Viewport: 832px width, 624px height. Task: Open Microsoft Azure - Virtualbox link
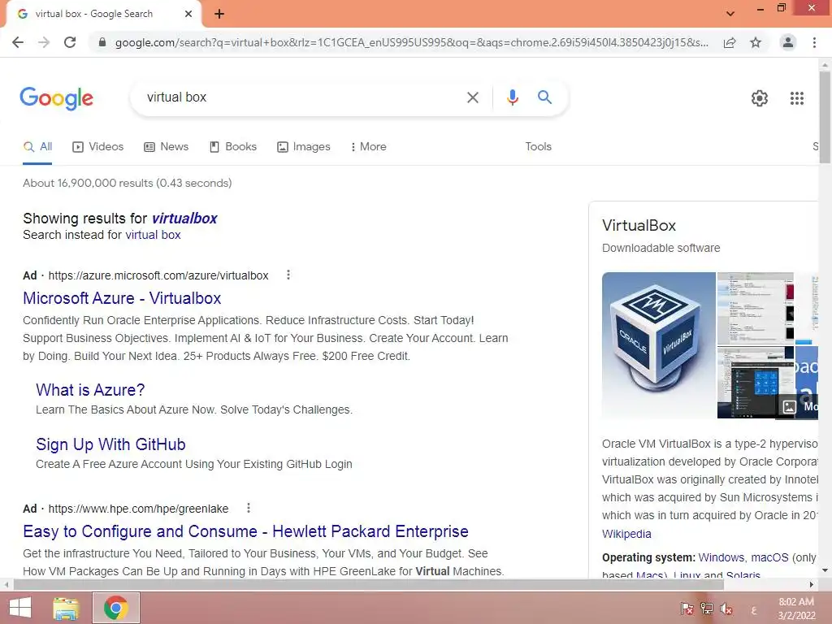coord(122,298)
